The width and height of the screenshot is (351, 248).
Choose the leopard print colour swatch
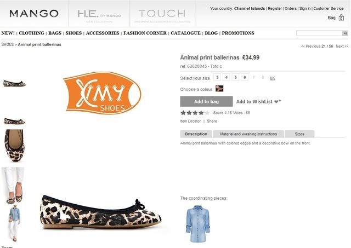point(219,89)
